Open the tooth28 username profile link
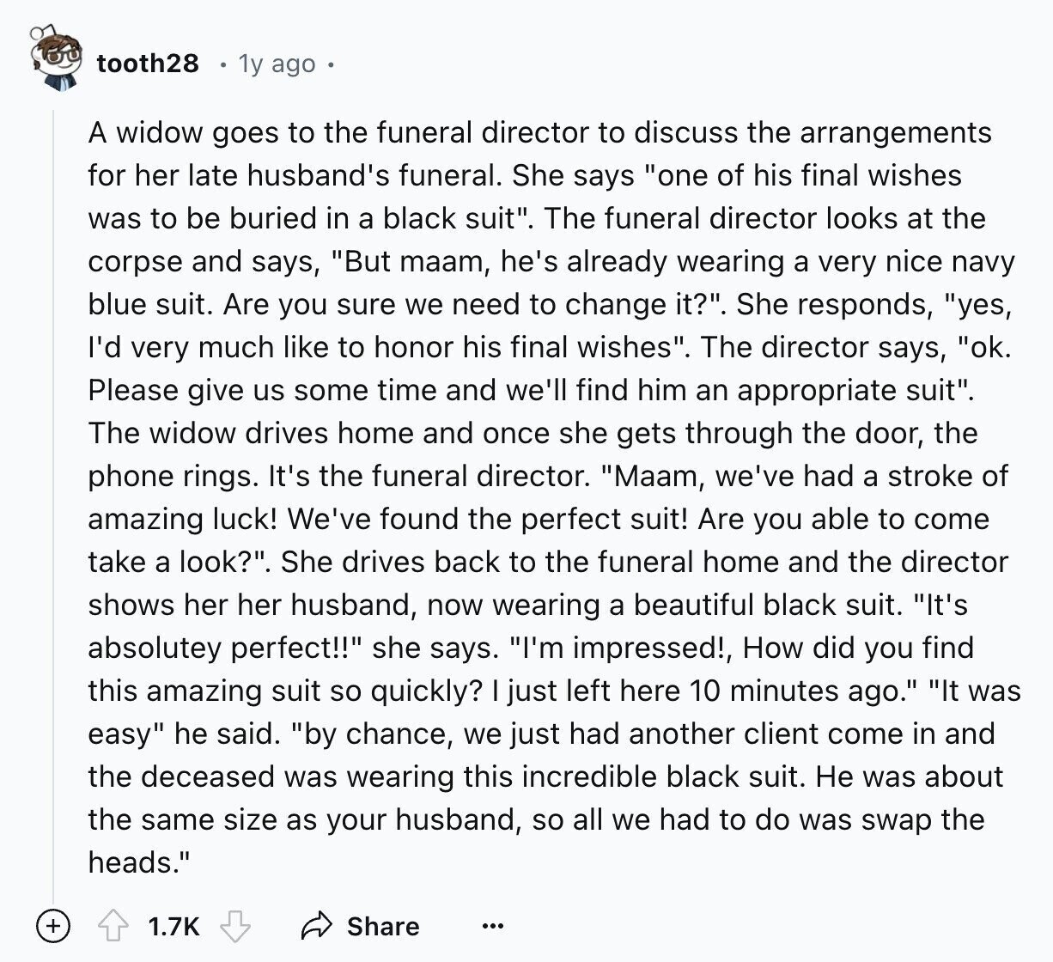The image size is (1053, 962). point(148,64)
